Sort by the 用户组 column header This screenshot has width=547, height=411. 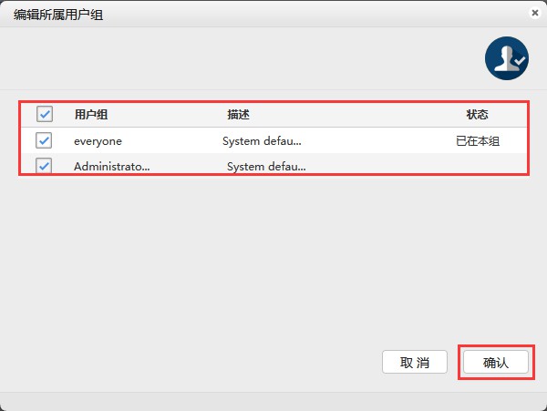[91, 115]
